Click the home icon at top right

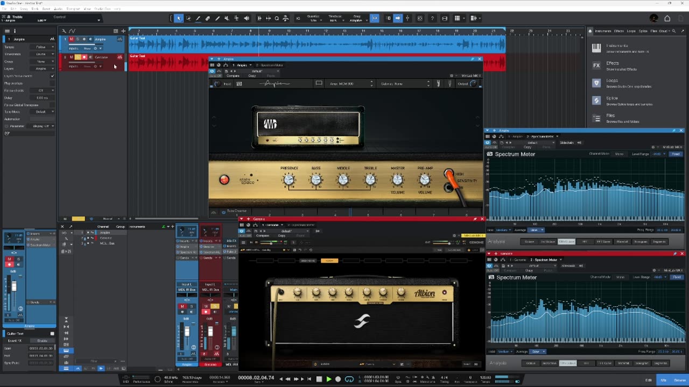click(x=667, y=18)
